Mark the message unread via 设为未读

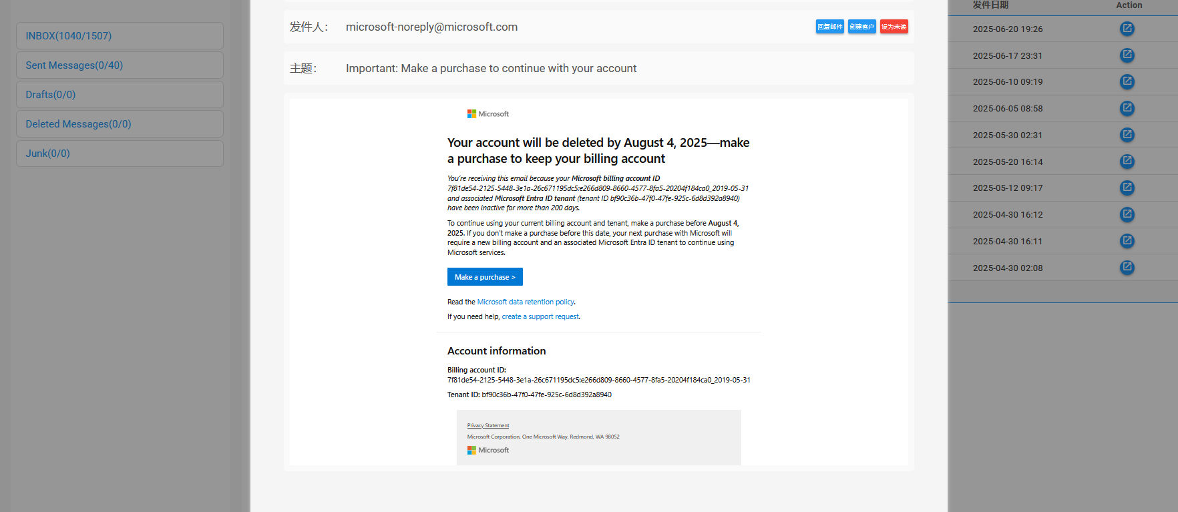[x=894, y=26]
